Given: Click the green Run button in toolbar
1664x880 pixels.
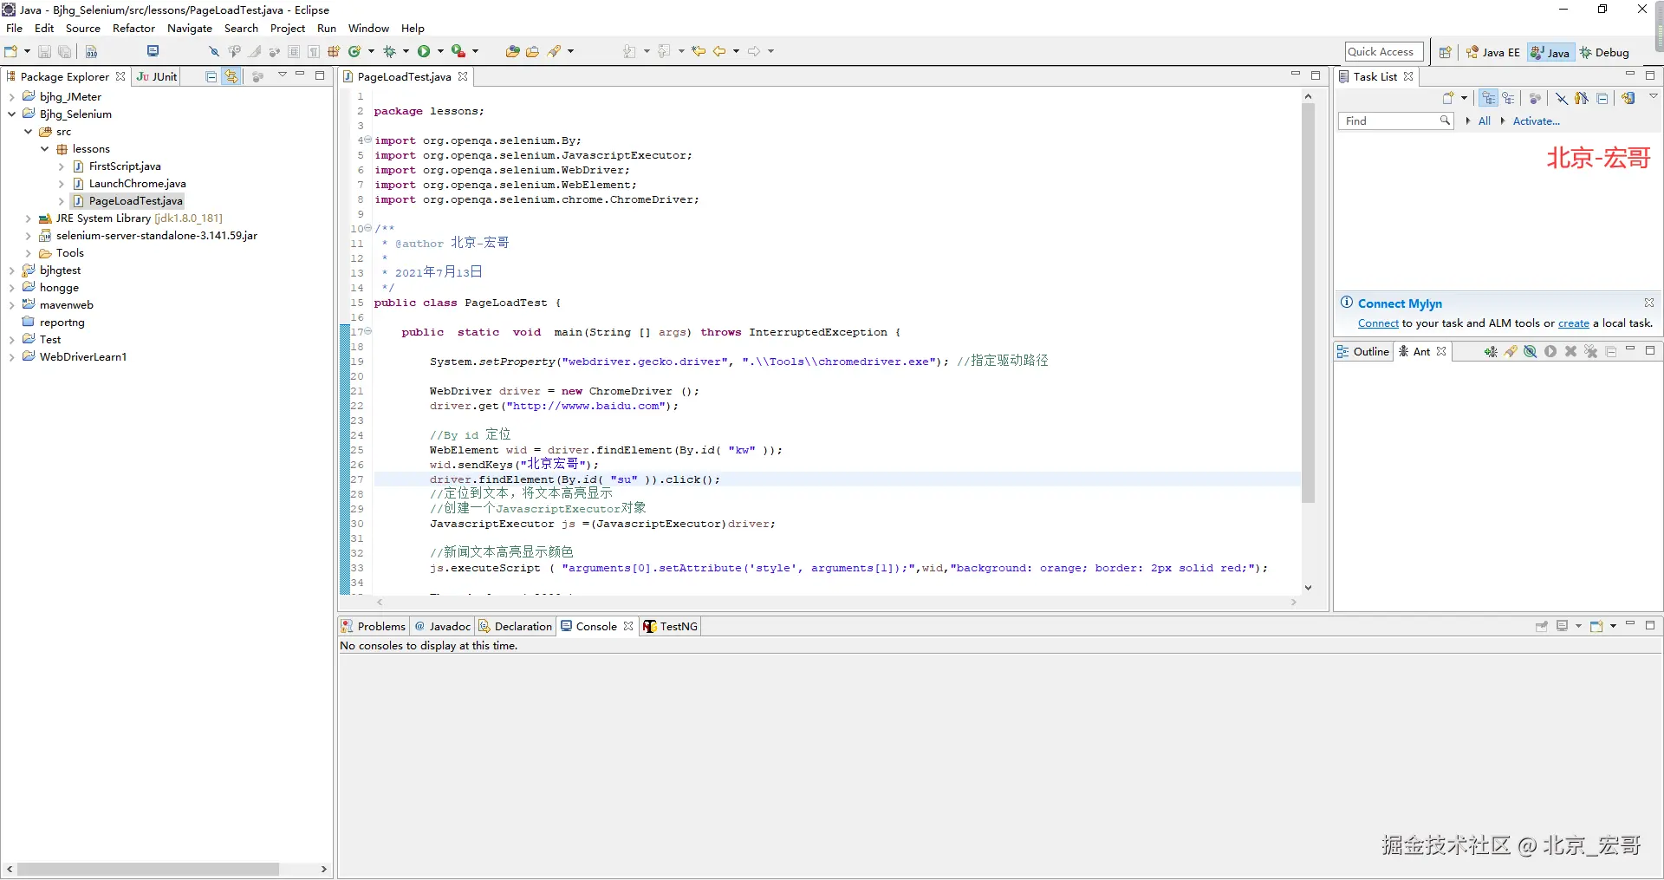Looking at the screenshot, I should click(424, 52).
